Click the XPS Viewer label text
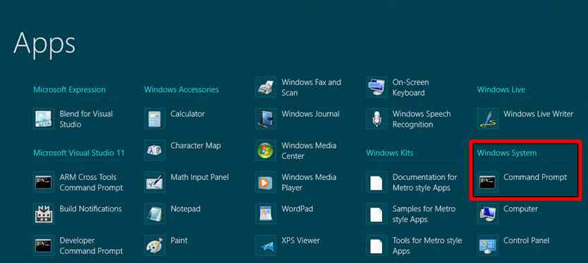The width and height of the screenshot is (588, 263). pyautogui.click(x=300, y=240)
